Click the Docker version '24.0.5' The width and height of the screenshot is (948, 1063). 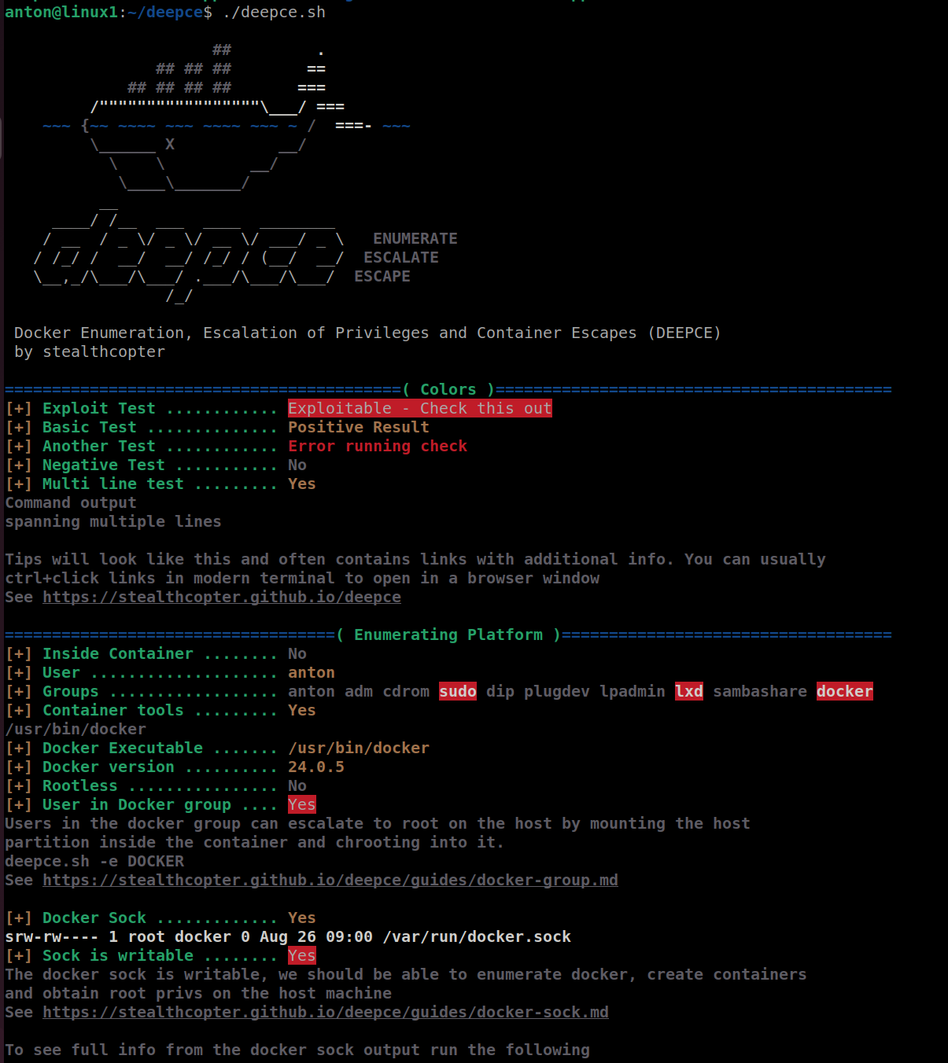[x=316, y=767]
